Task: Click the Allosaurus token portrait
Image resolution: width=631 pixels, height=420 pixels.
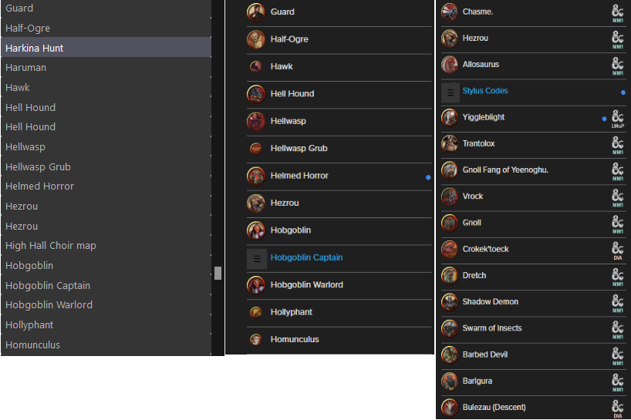Action: coord(450,65)
